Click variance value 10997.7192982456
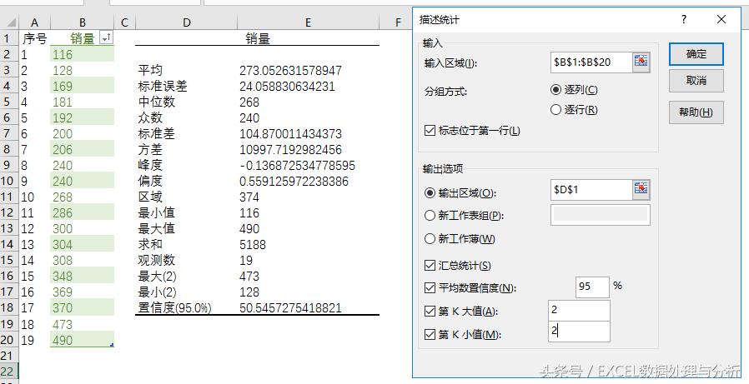Viewport: 749px width, 384px height. pos(308,149)
